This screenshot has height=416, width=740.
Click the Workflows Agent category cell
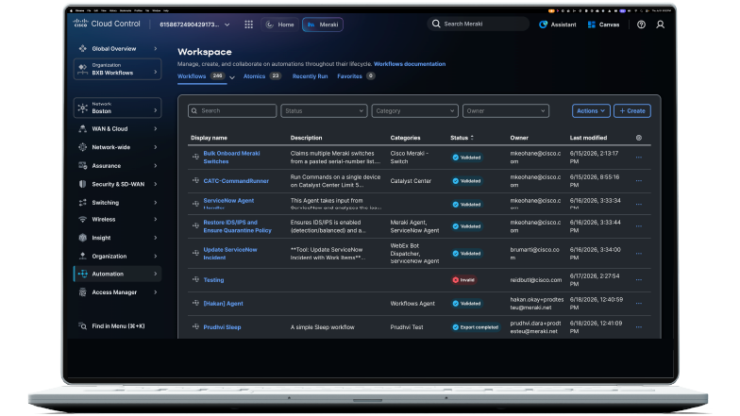coord(412,304)
